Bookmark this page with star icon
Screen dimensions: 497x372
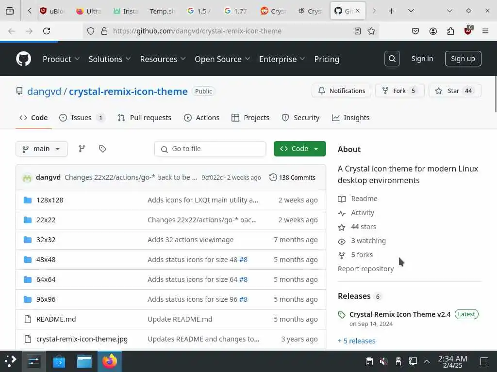tap(371, 31)
